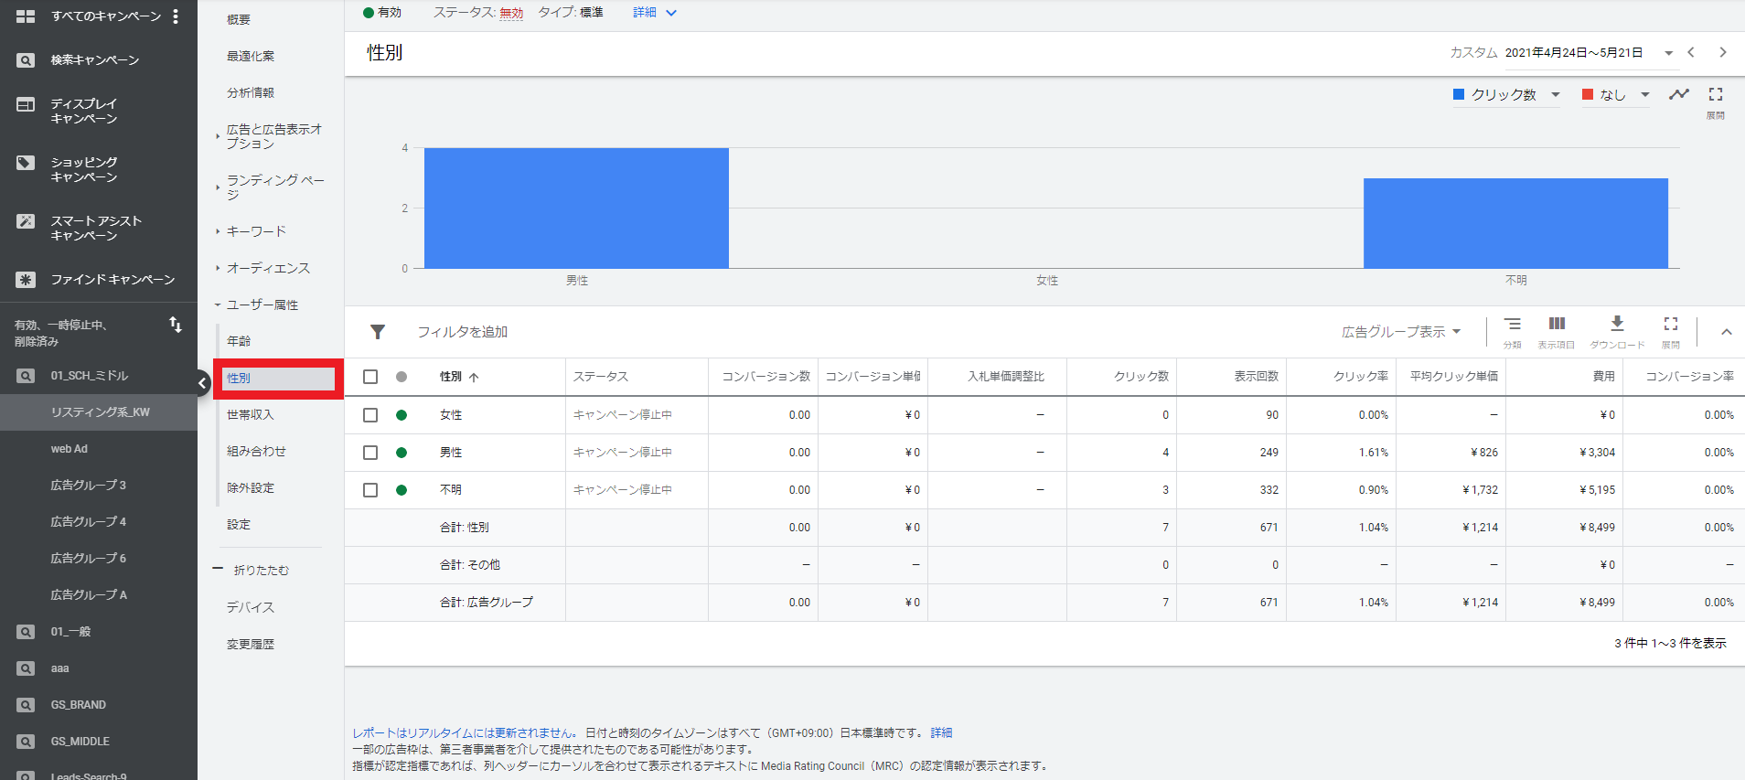Image resolution: width=1745 pixels, height=780 pixels.
Task: Click the green status dot for 不明
Action: pos(401,490)
